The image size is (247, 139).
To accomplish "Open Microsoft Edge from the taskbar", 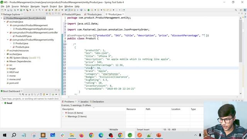I will (101, 135).
